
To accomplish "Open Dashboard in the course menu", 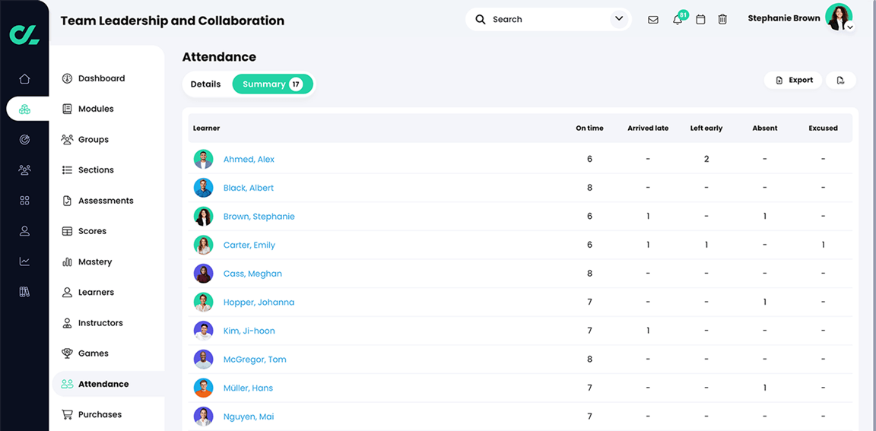I will (x=101, y=79).
